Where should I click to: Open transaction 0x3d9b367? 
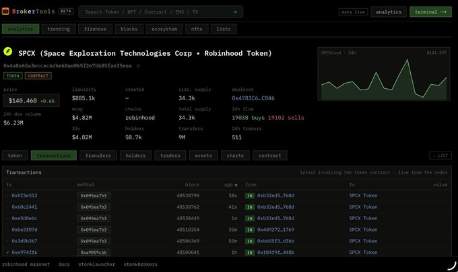tap(24, 241)
